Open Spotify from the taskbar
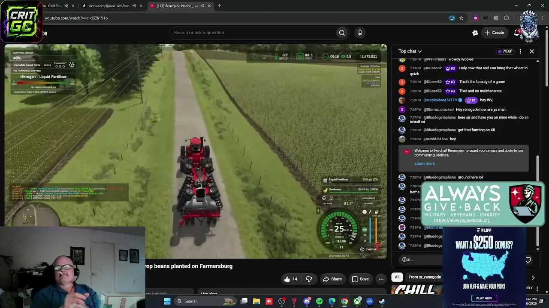The width and height of the screenshot is (549, 308). (x=319, y=301)
